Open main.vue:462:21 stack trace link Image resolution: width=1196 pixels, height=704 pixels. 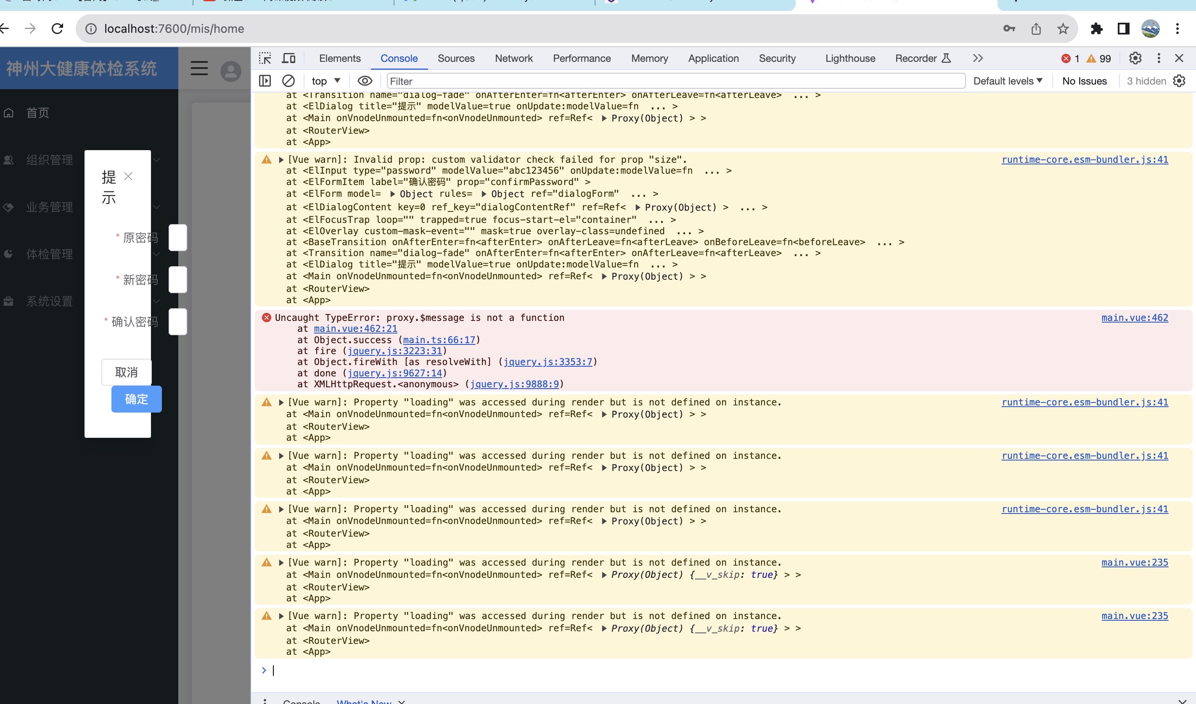click(355, 328)
